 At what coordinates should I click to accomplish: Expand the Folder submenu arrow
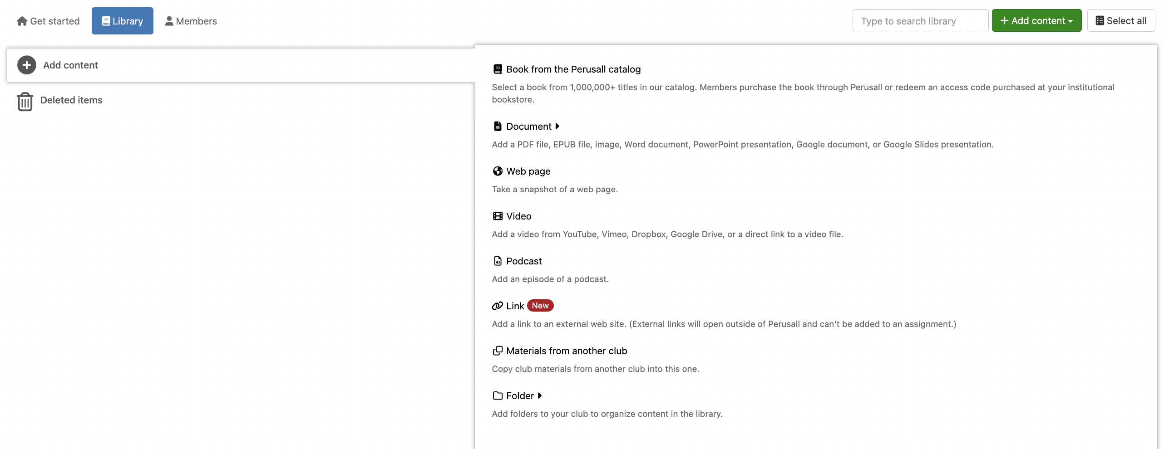540,396
